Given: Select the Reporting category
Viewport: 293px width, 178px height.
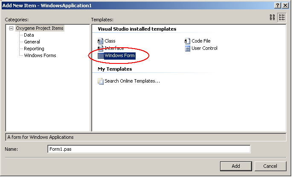Looking at the screenshot, I should (34, 49).
